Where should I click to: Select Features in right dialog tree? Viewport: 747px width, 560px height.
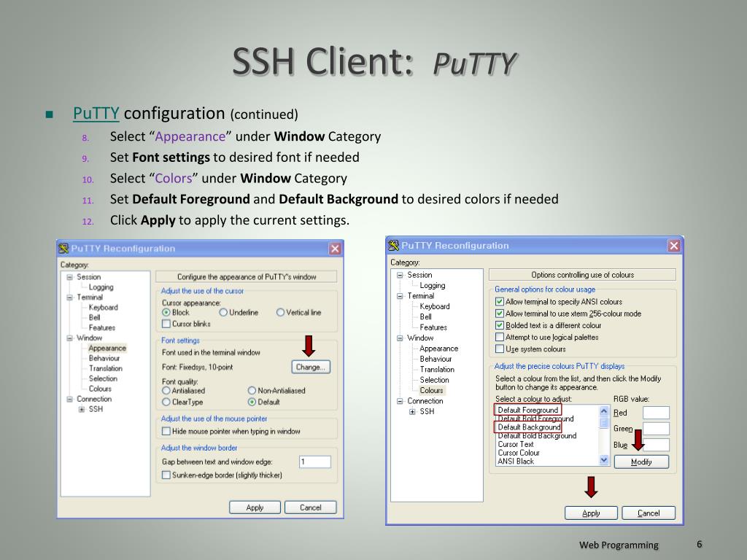433,327
